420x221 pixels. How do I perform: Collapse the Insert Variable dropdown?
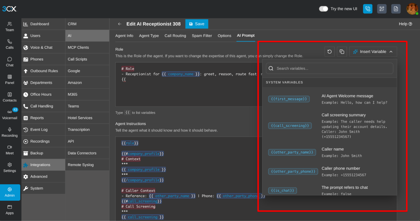coord(373,52)
